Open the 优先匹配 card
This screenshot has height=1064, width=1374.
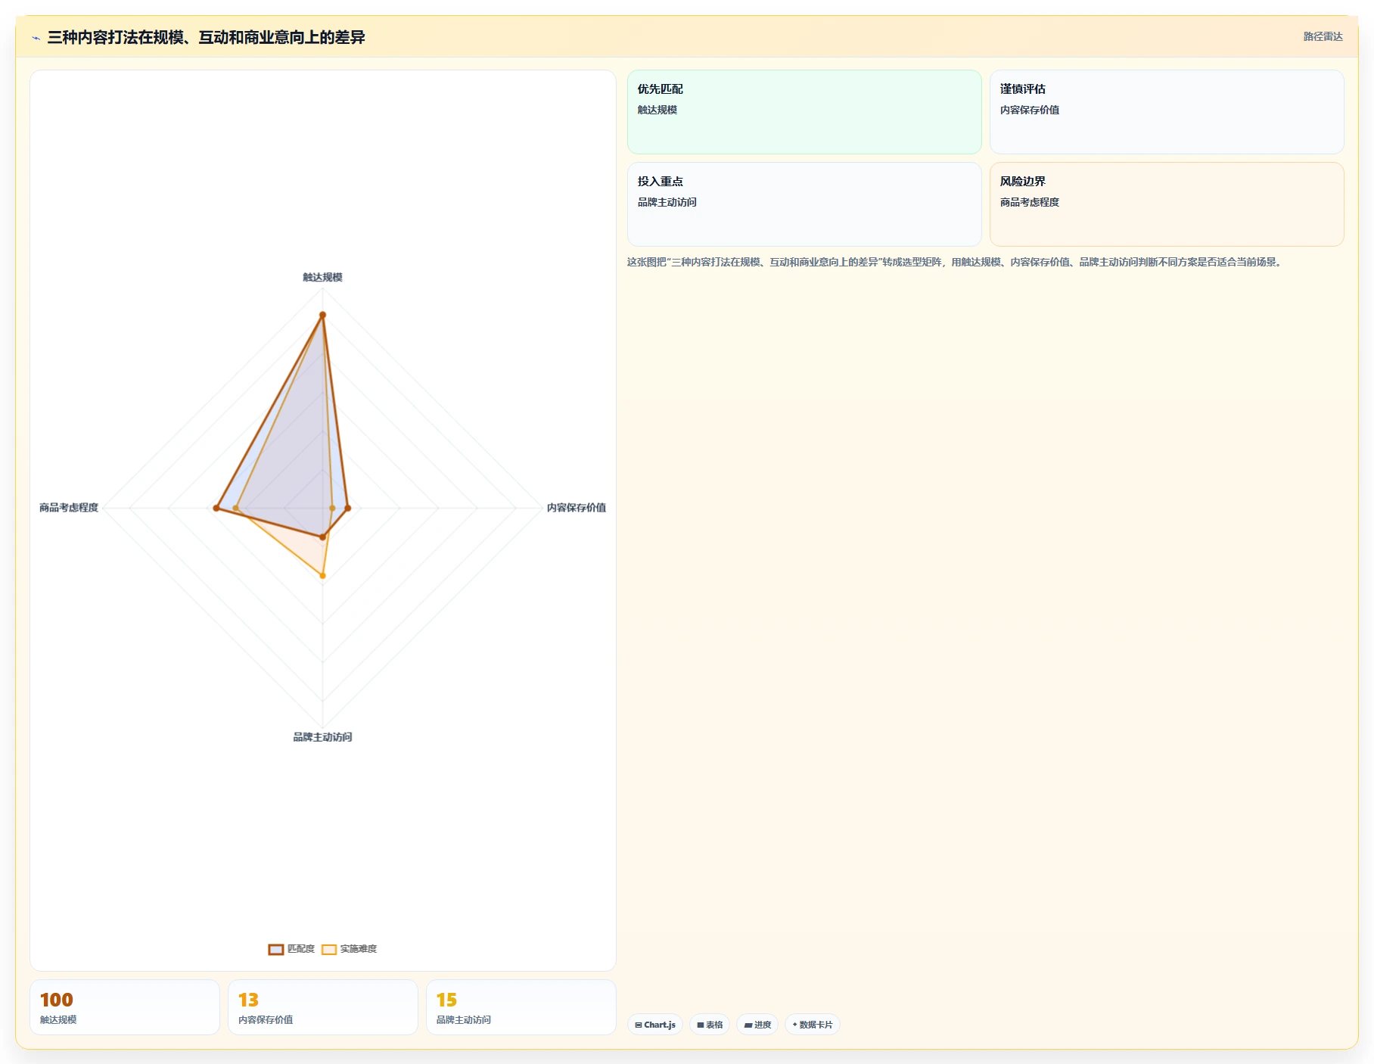[x=804, y=112]
